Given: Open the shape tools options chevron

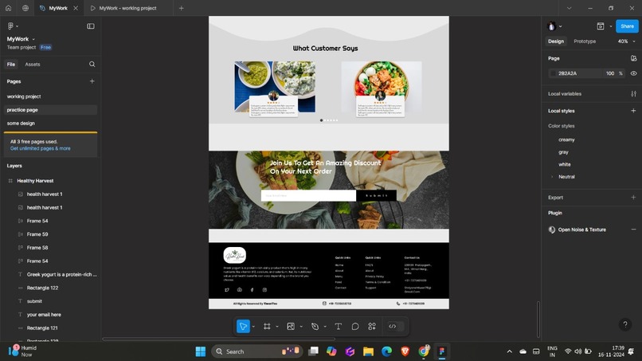Looking at the screenshot, I should [x=301, y=327].
